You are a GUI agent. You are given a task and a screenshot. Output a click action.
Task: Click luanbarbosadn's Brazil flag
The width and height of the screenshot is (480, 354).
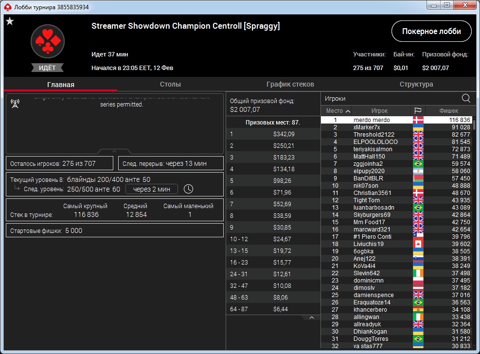point(418,208)
